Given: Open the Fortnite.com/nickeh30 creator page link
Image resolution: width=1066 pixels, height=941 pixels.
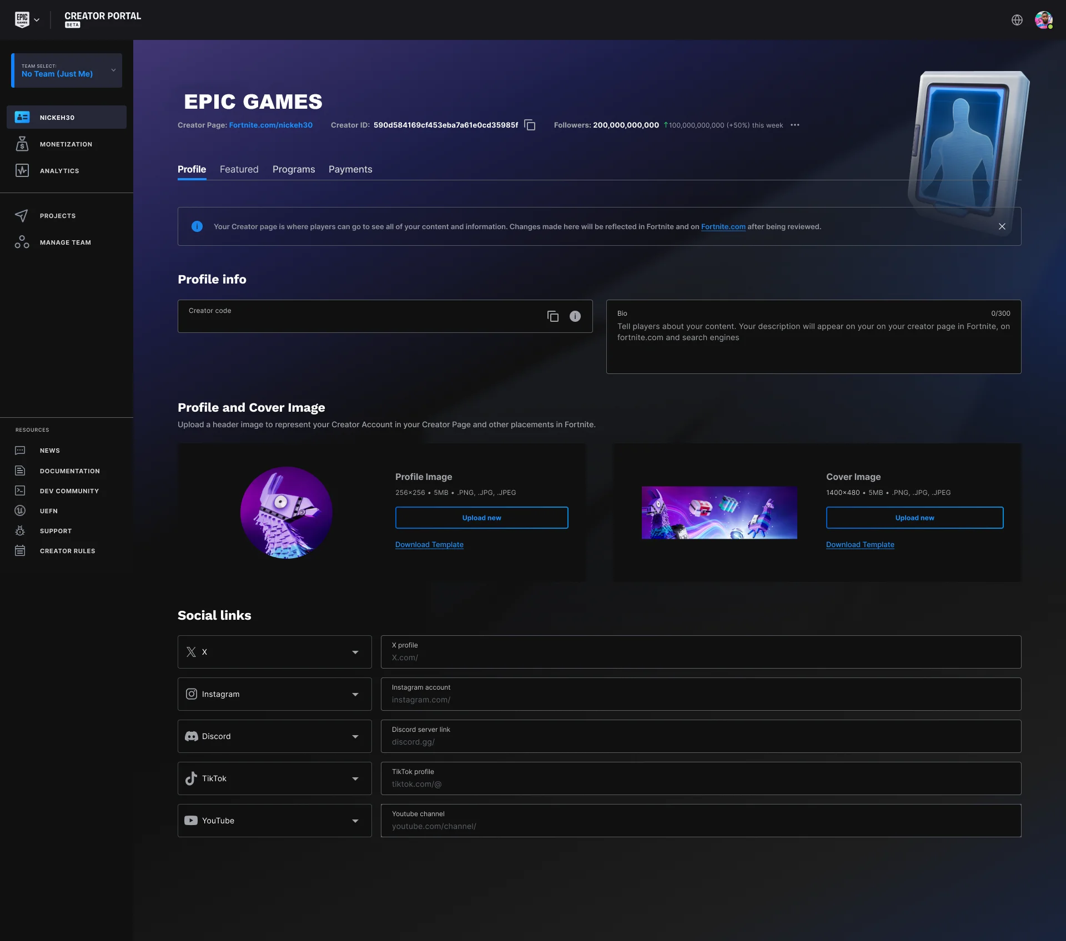Looking at the screenshot, I should (x=271, y=125).
